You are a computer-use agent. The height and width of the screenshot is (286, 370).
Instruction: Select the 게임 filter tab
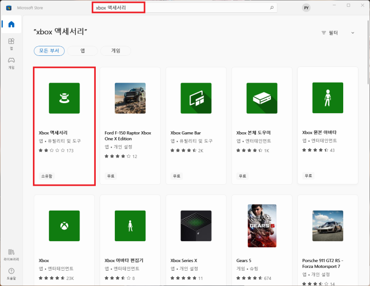click(x=116, y=51)
